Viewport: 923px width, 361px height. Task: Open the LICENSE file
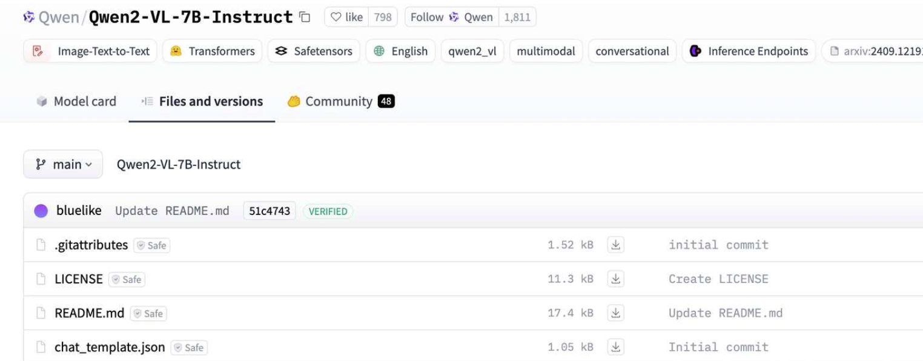79,279
